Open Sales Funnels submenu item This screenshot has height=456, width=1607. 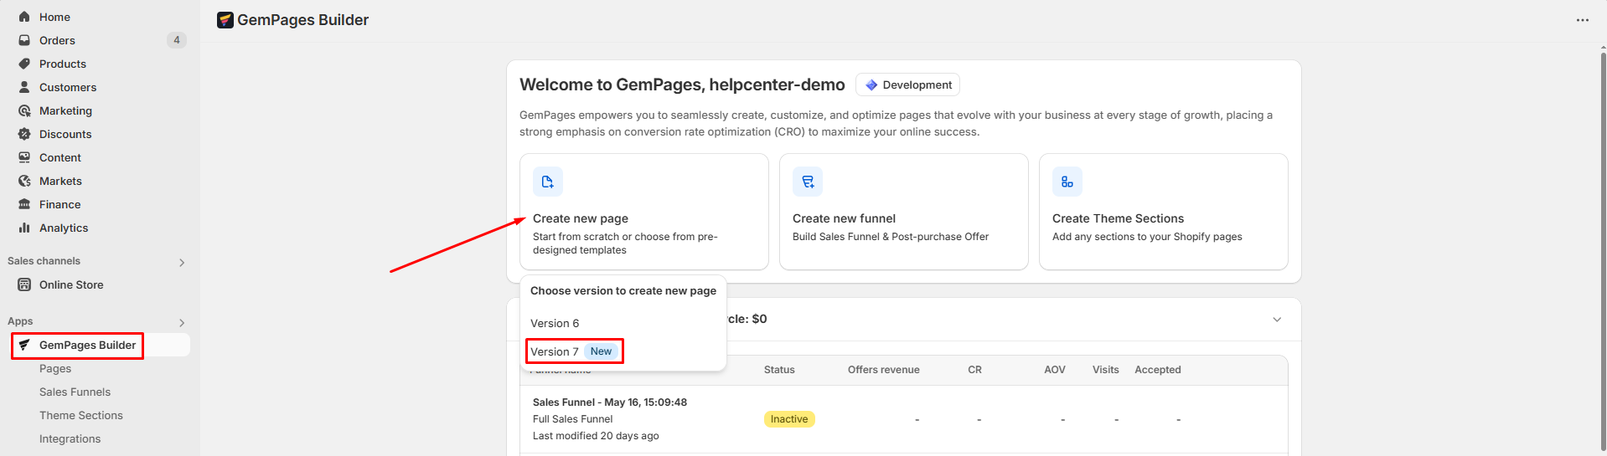(x=75, y=392)
